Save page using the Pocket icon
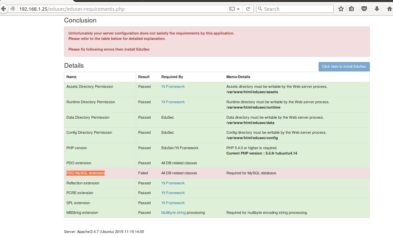This screenshot has width=393, height=237. click(364, 9)
